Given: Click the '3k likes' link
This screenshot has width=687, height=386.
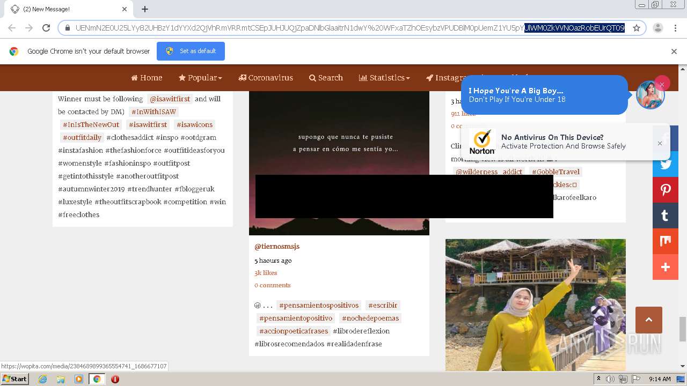Looking at the screenshot, I should pos(266,273).
